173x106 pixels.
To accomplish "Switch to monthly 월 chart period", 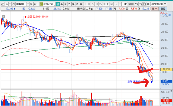I will click(x=65, y=4).
